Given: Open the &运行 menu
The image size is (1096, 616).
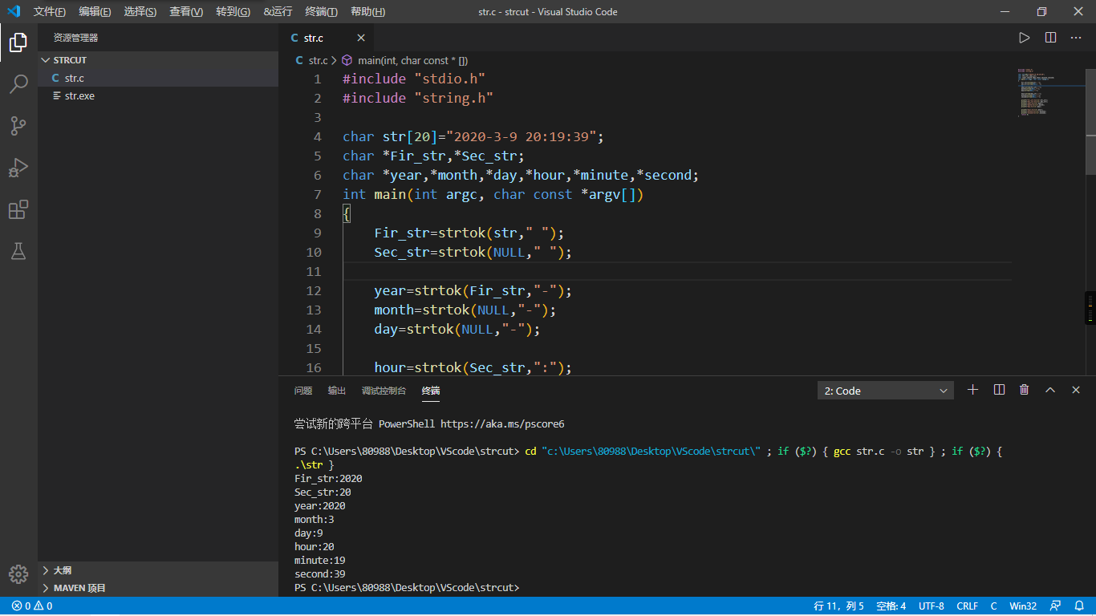Looking at the screenshot, I should click(278, 11).
